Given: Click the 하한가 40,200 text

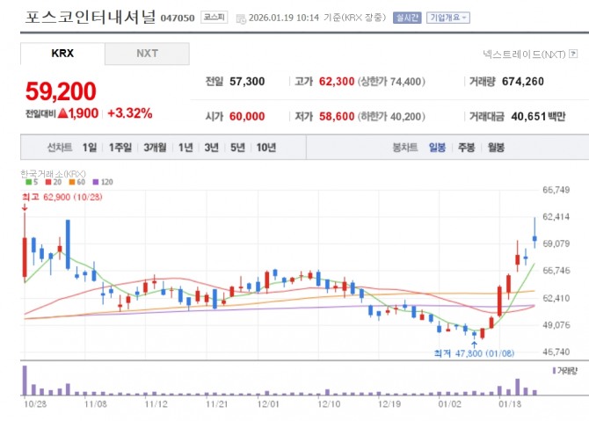Looking at the screenshot, I should (x=391, y=116).
